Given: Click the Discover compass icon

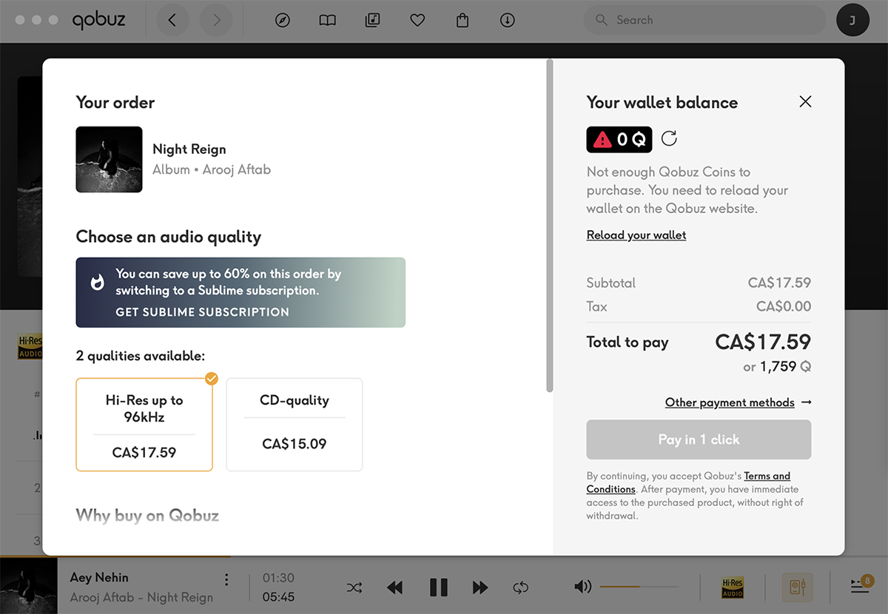Looking at the screenshot, I should coord(282,21).
